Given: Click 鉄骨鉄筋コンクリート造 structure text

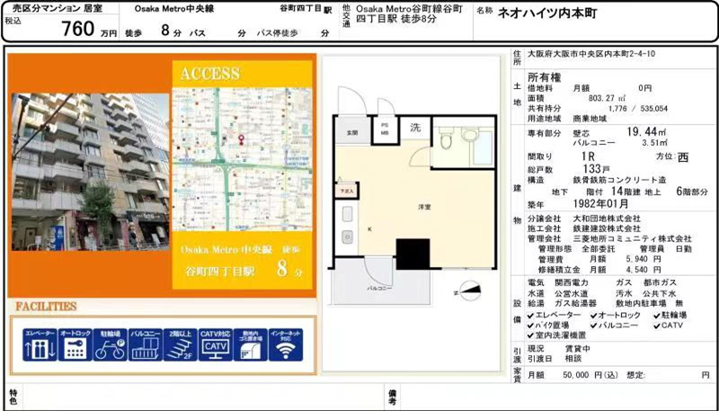Looking at the screenshot, I should coord(619,180).
